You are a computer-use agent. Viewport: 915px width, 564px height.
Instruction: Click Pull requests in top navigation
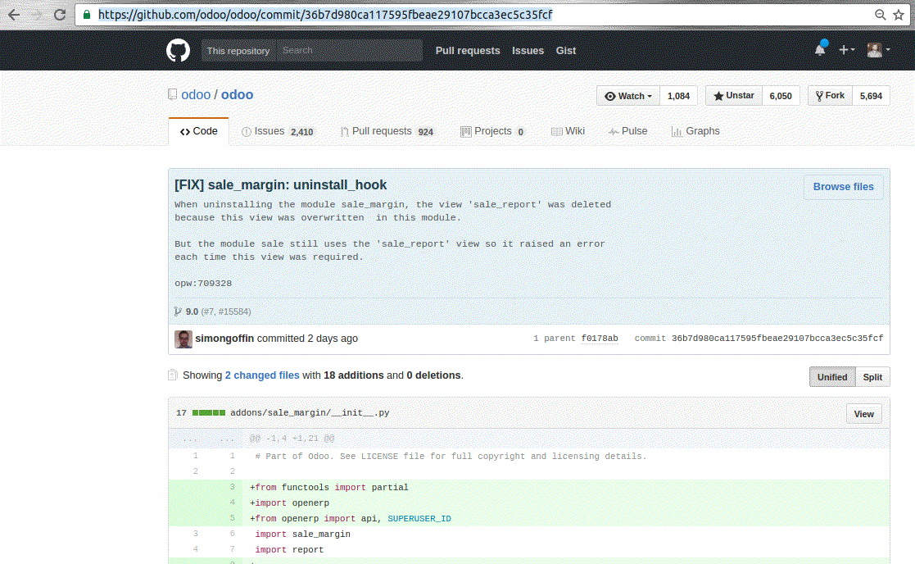tap(468, 51)
